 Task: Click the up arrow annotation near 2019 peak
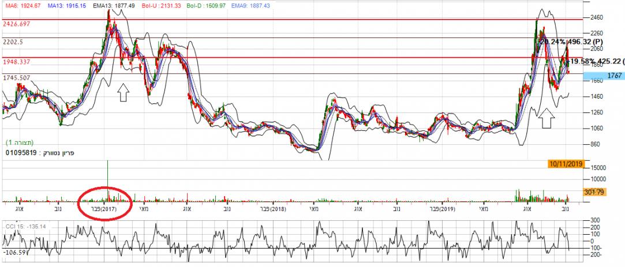pos(547,119)
